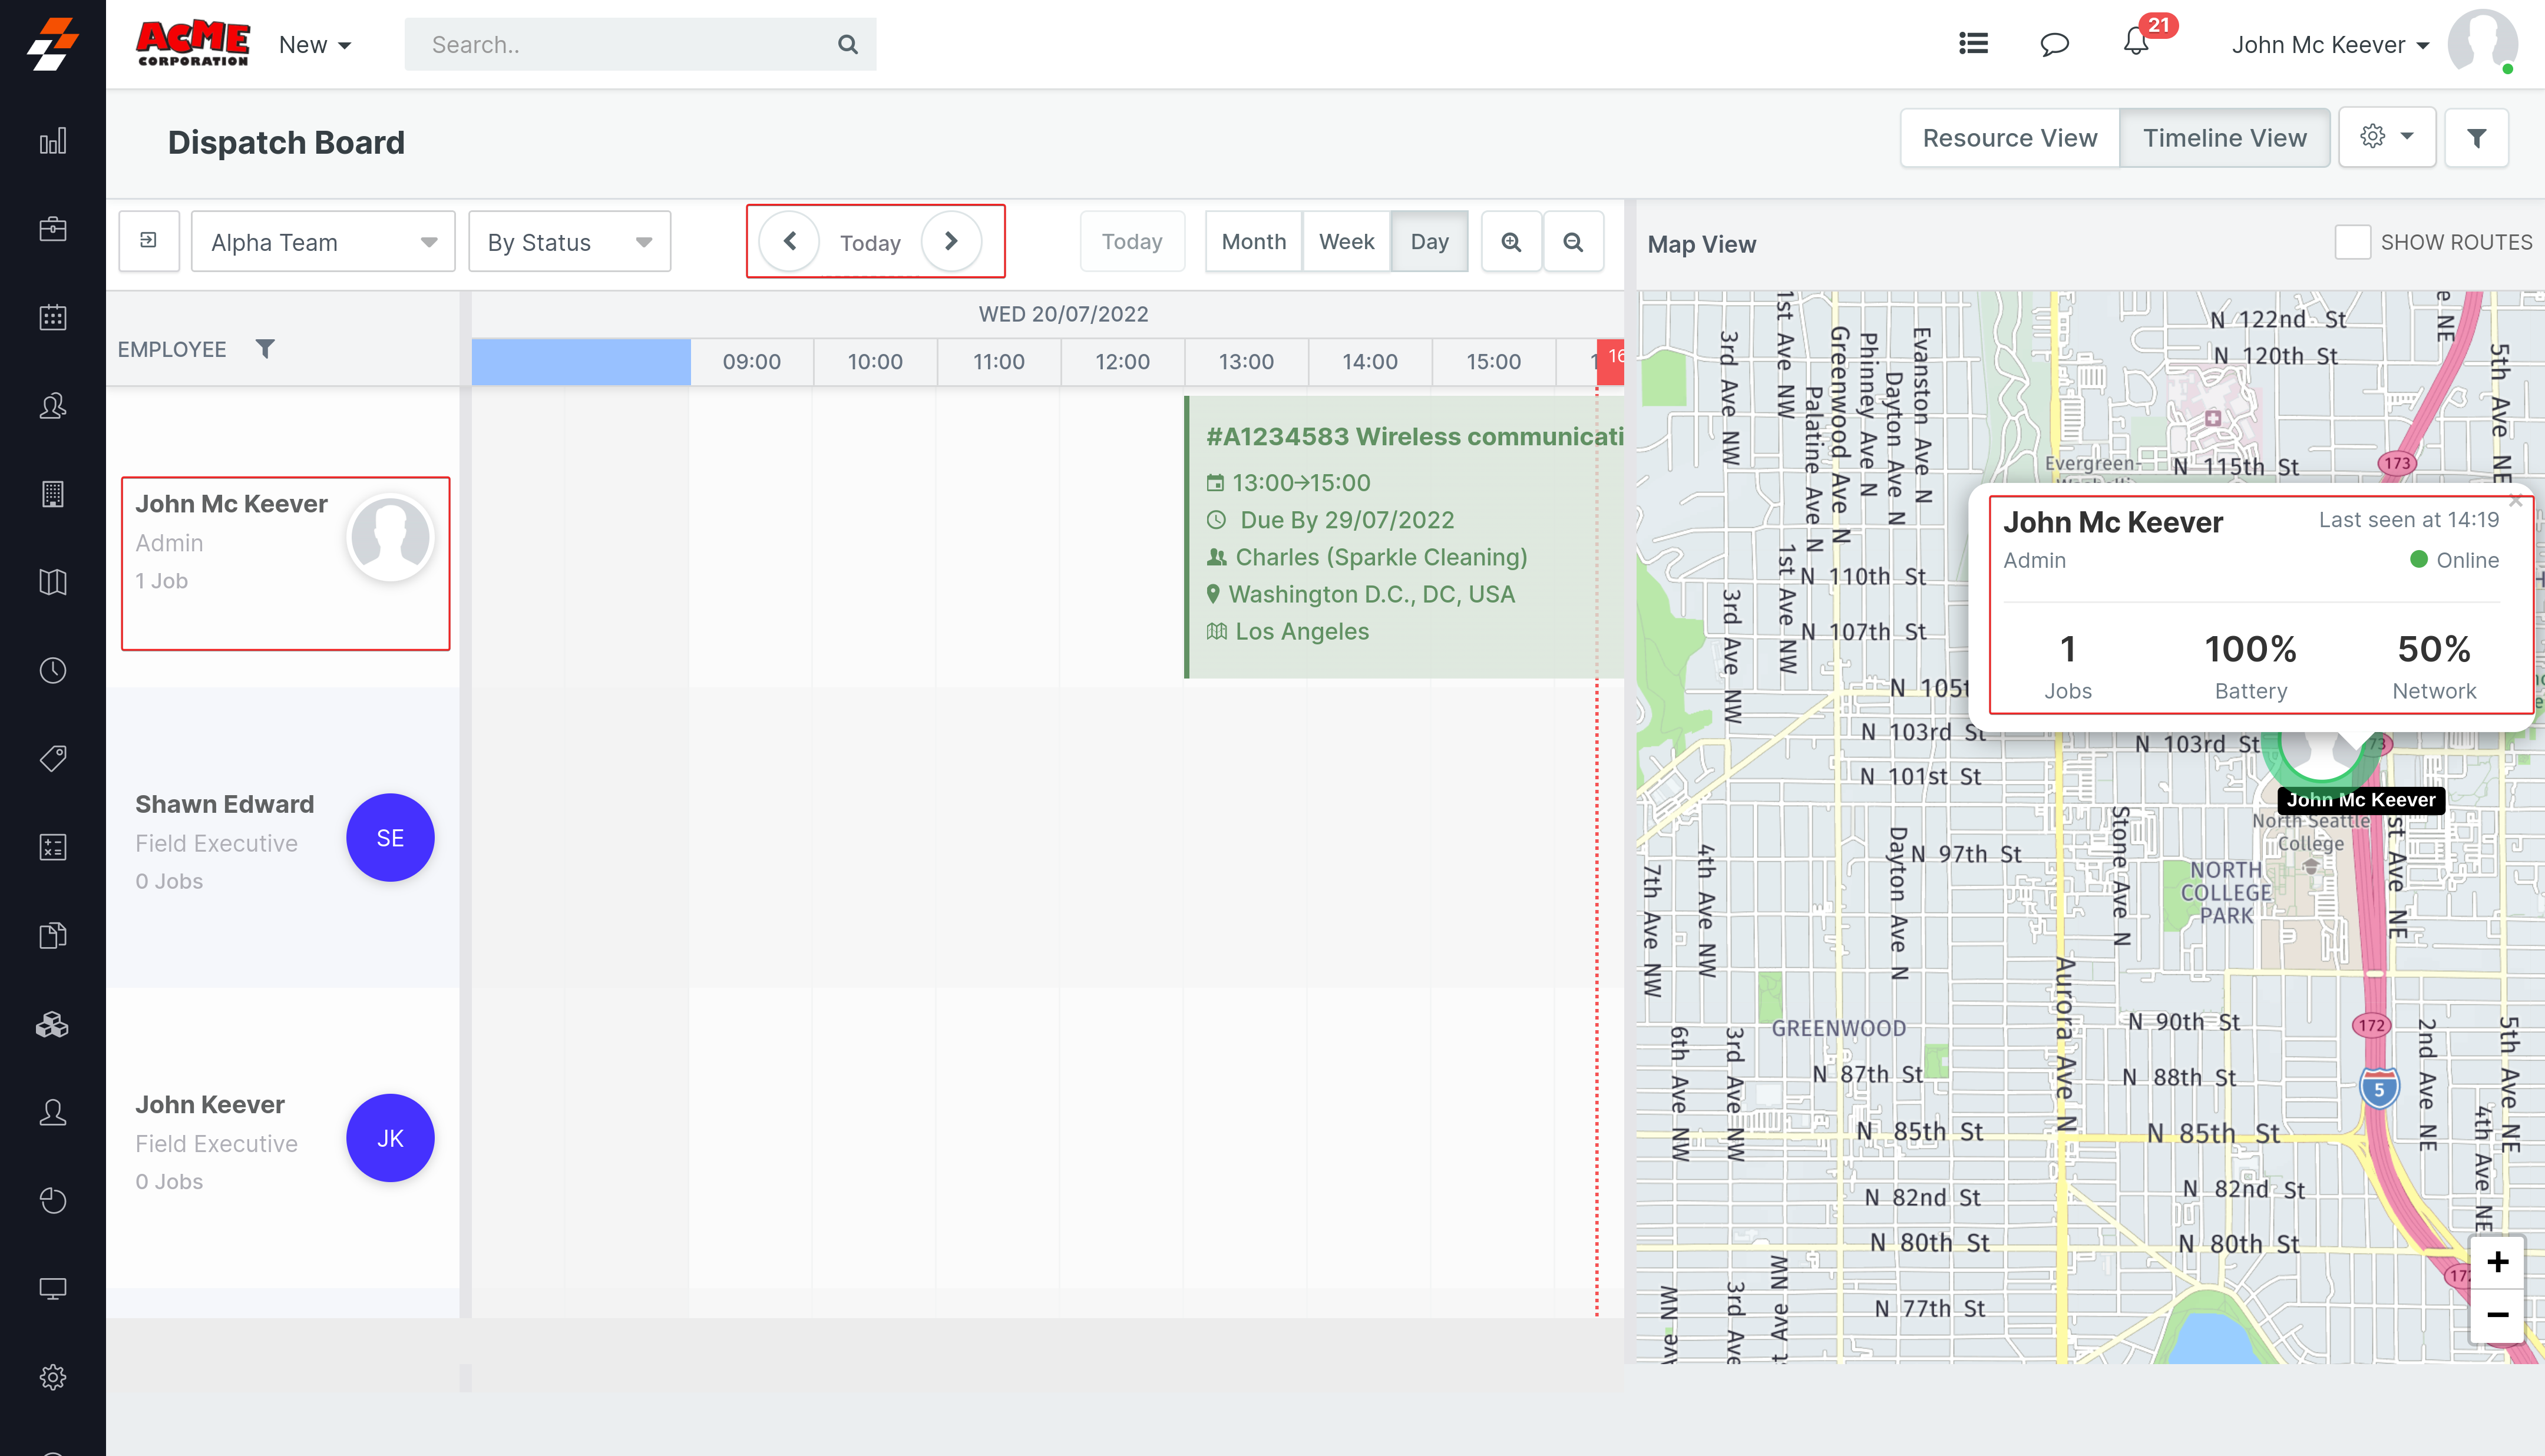Collapse the employee panel via toggle icon
Viewport: 2545px width, 1456px height.
[149, 241]
